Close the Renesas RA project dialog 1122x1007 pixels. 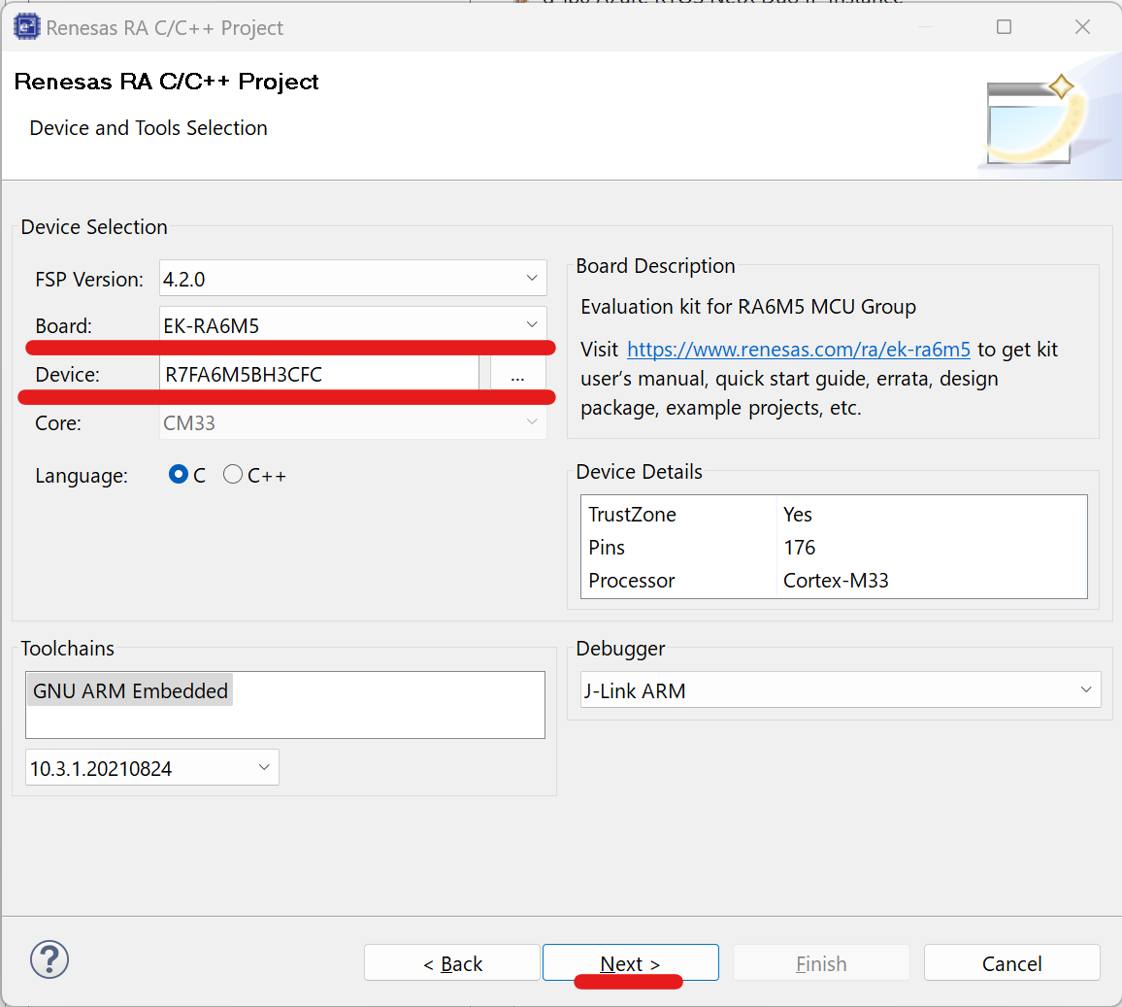[1082, 27]
